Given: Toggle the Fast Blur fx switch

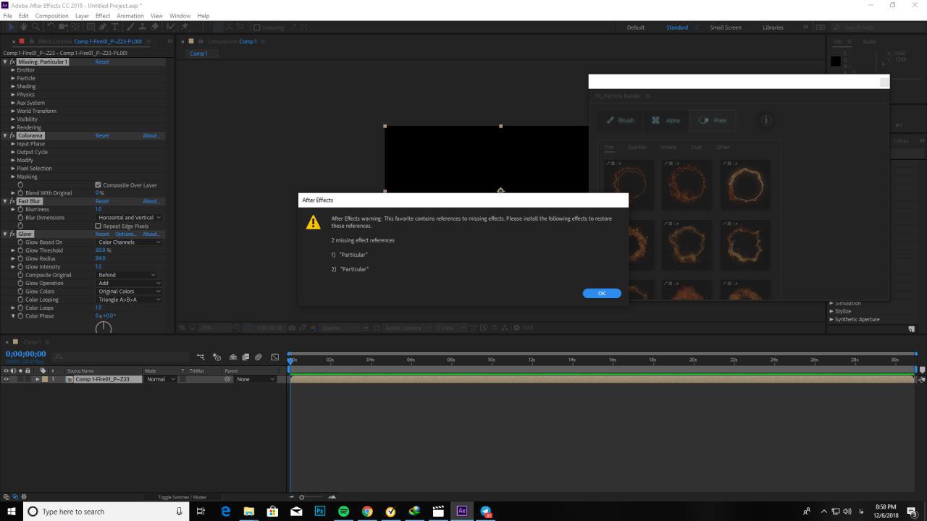Looking at the screenshot, I should tap(12, 201).
